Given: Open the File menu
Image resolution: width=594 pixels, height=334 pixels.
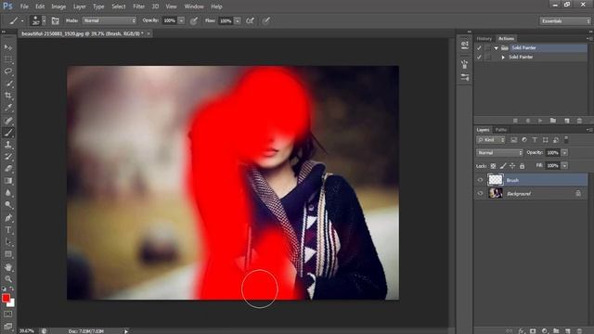Looking at the screenshot, I should [x=24, y=6].
